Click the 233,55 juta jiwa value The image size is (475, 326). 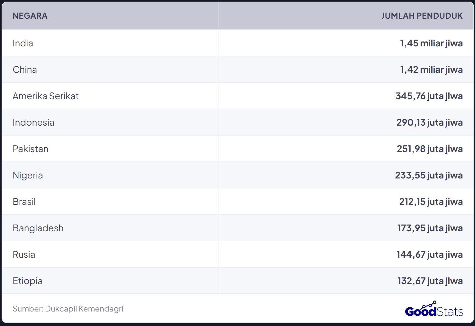click(429, 175)
